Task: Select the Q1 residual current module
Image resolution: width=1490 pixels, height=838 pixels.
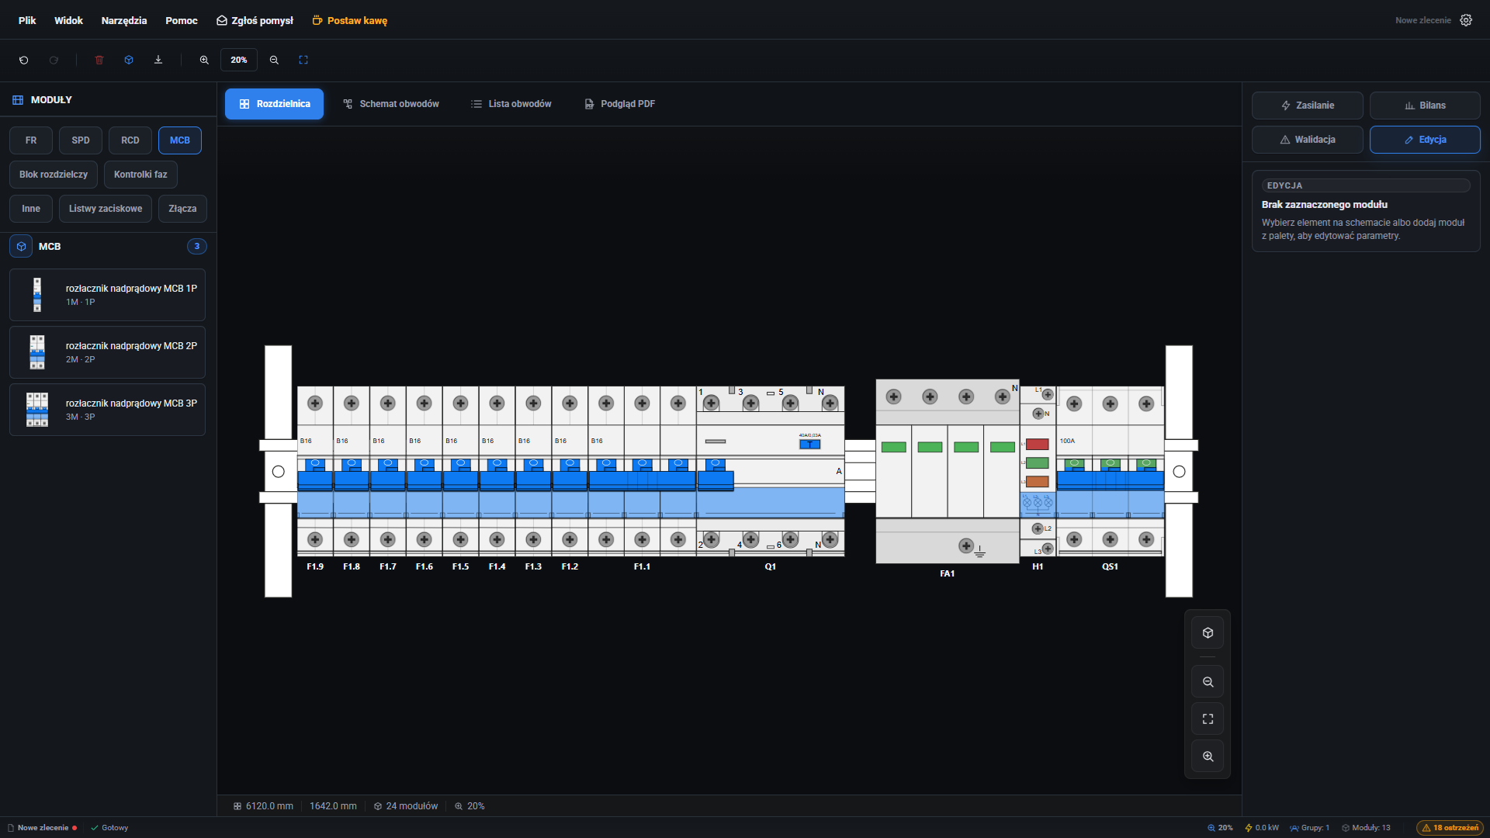Action: (x=771, y=471)
